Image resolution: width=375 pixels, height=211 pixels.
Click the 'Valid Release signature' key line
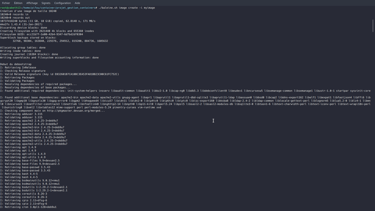click(60, 74)
